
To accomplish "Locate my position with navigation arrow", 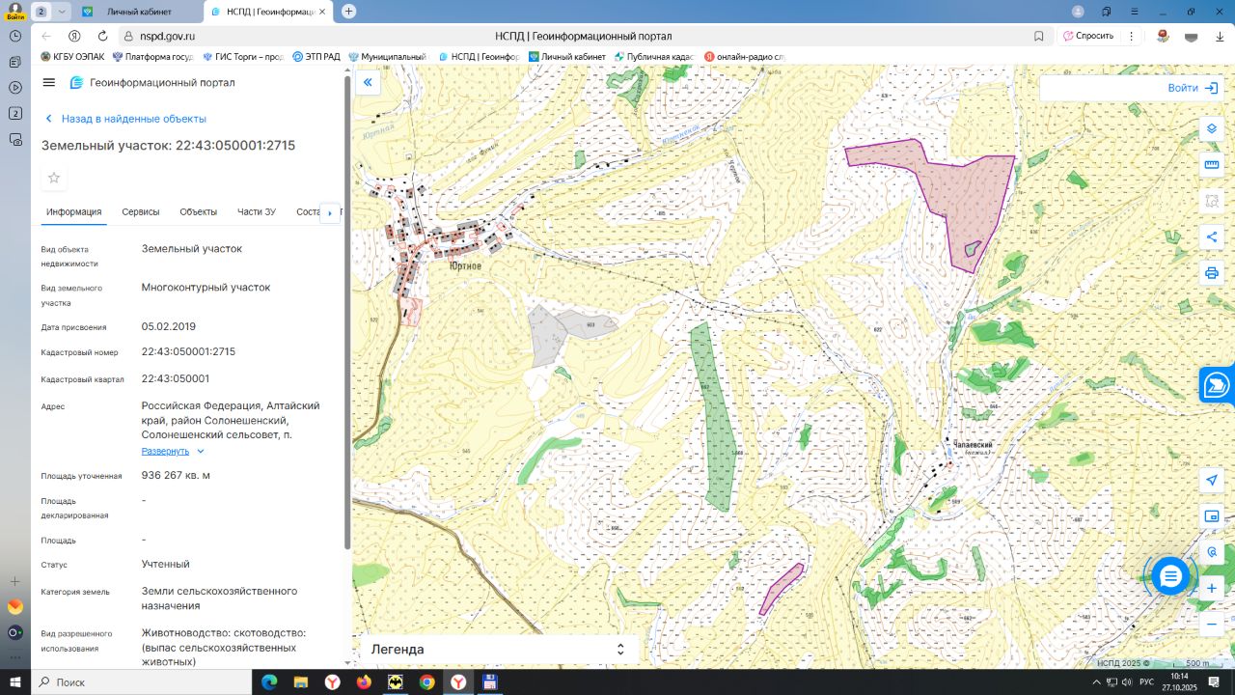I will pos(1212,481).
